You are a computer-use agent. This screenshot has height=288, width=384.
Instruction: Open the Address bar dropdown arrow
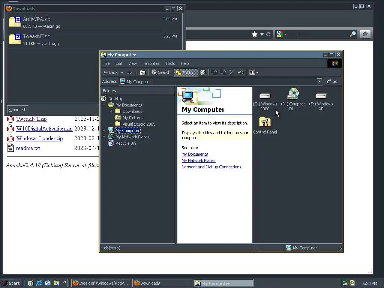coord(319,81)
